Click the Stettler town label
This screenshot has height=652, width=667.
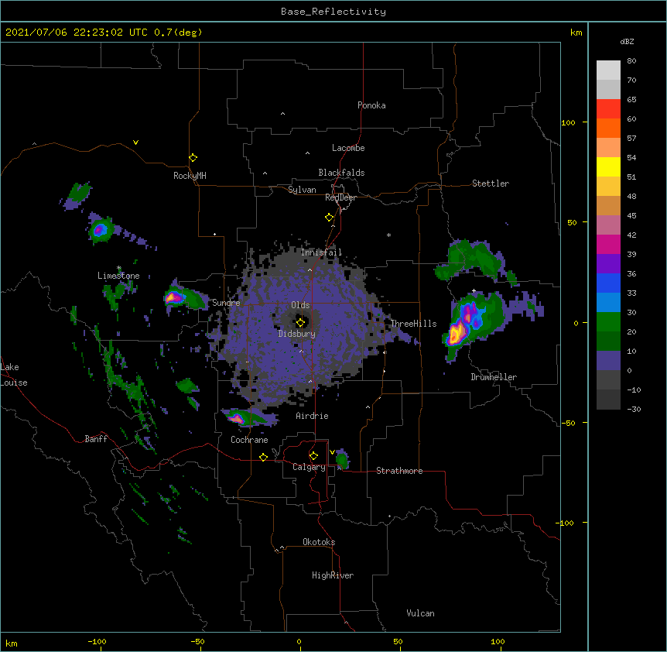tap(491, 184)
